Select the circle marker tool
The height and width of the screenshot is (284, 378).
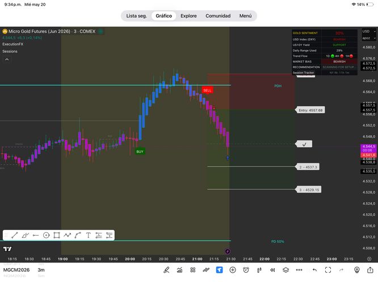[47, 235]
